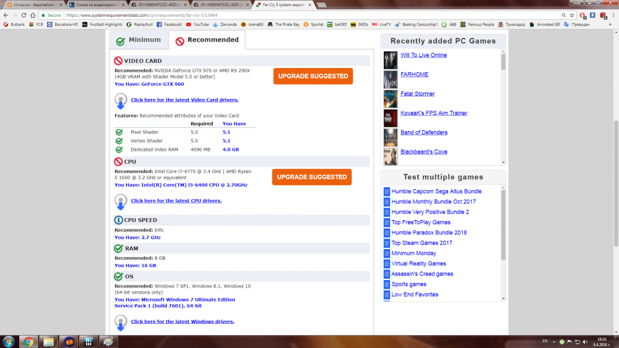Open Assassin's Creed games link
Image resolution: width=619 pixels, height=348 pixels.
click(422, 274)
